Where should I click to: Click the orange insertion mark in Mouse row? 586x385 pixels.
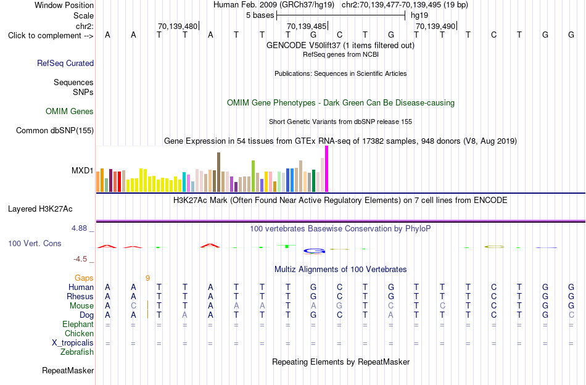coord(147,305)
